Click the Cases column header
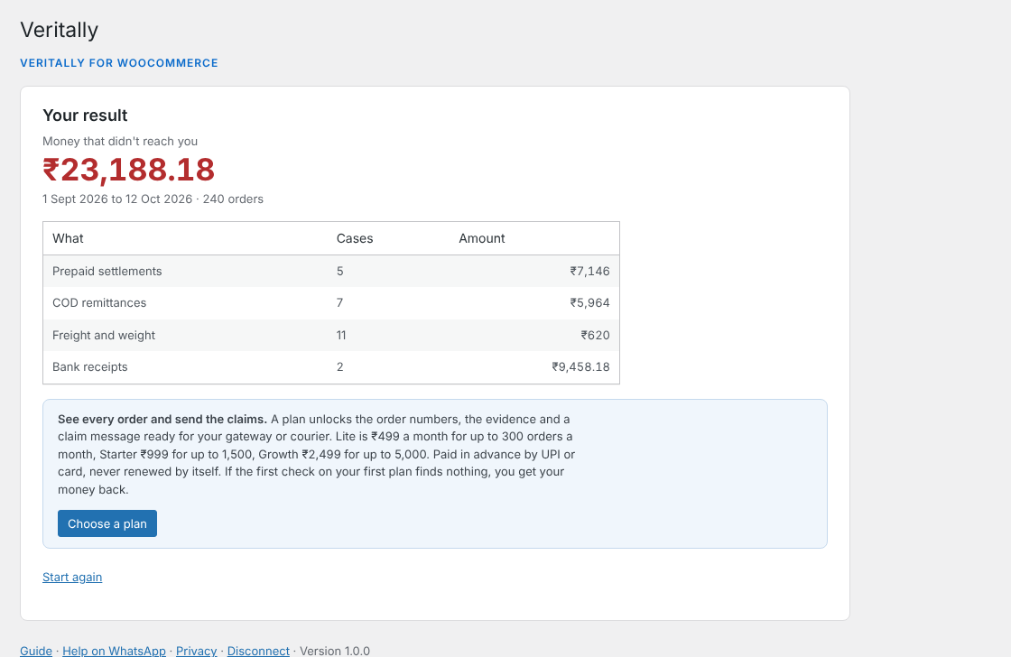The width and height of the screenshot is (1011, 657). click(x=355, y=238)
